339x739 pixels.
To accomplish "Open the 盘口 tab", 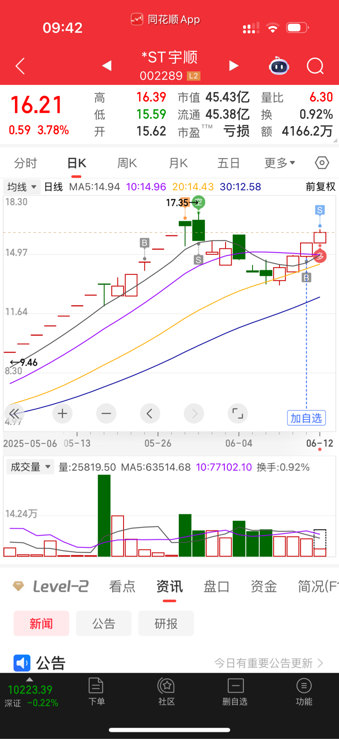I will tap(216, 586).
